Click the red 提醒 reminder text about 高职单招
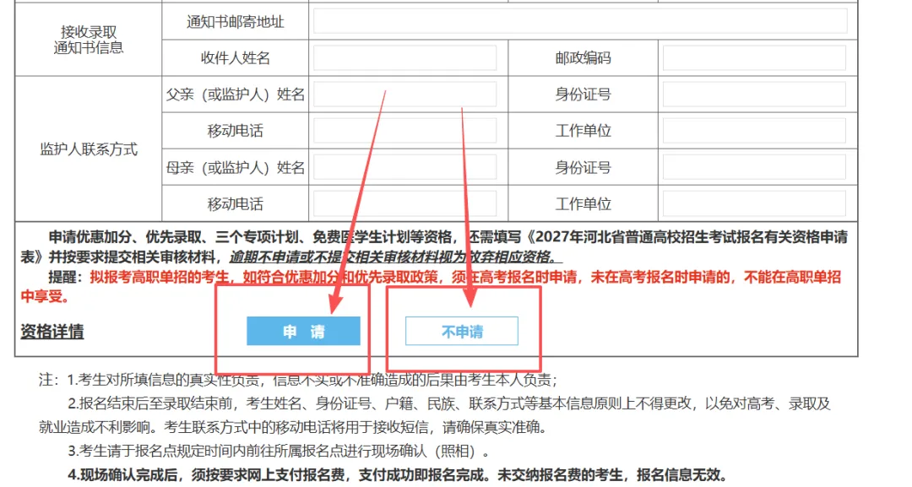 [431, 286]
